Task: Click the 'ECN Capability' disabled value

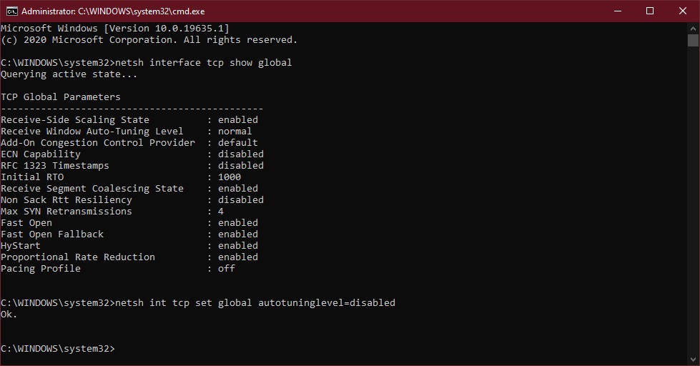Action: tap(241, 154)
